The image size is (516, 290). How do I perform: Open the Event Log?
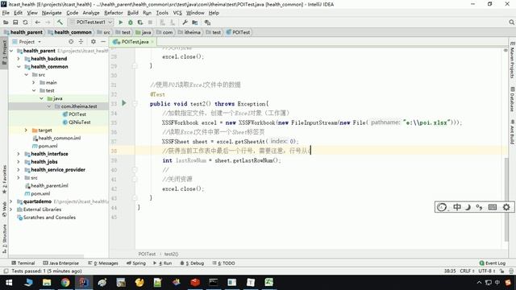[x=493, y=263]
